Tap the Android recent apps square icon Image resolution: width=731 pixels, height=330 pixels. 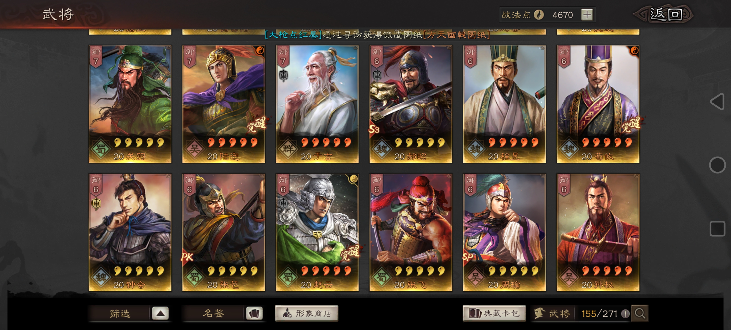[x=717, y=228]
